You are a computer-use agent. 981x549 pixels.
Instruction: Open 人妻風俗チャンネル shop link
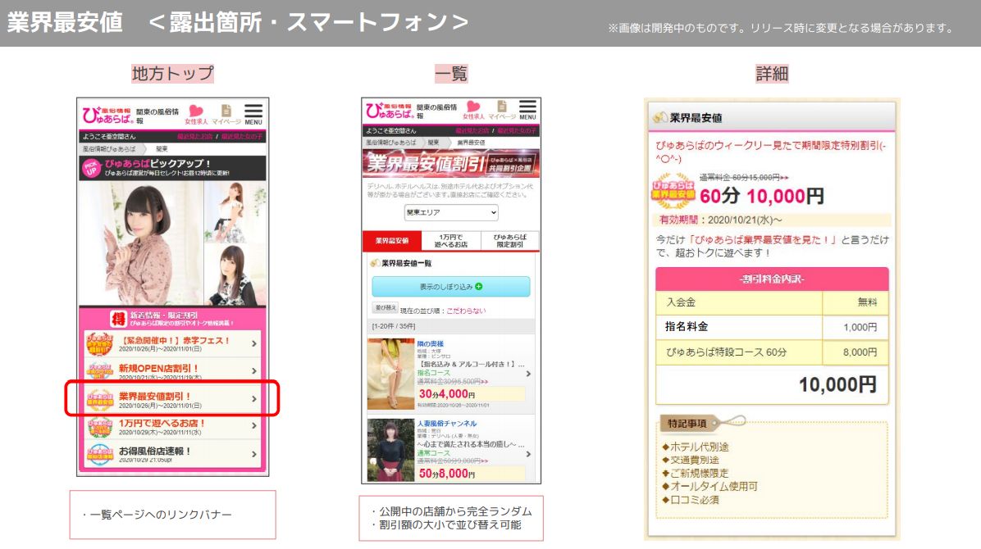click(x=447, y=424)
